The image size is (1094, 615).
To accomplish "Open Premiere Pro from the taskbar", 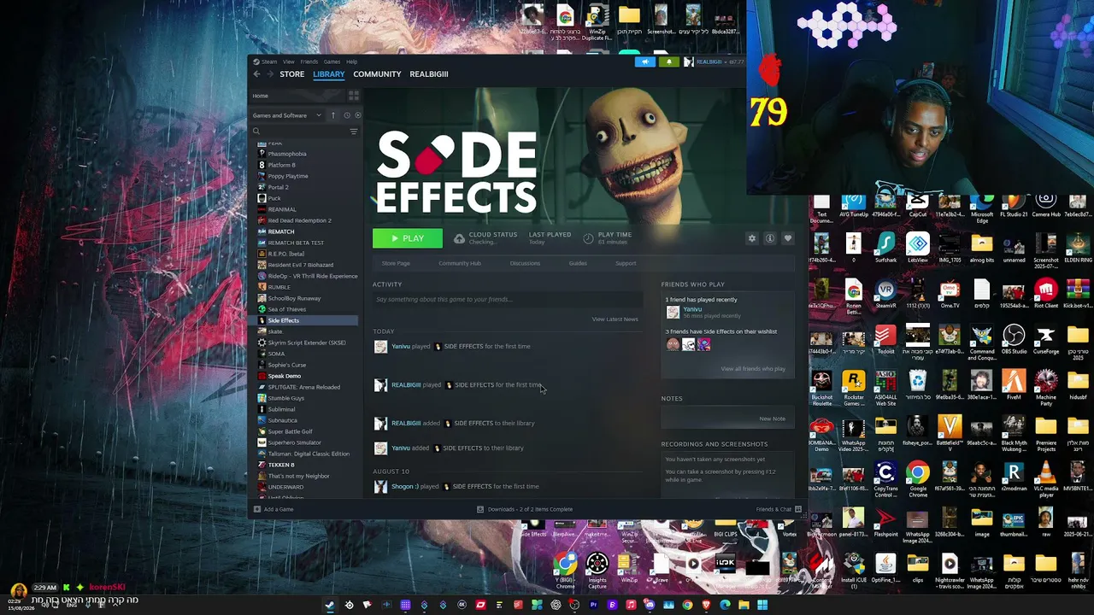I will pos(593,606).
